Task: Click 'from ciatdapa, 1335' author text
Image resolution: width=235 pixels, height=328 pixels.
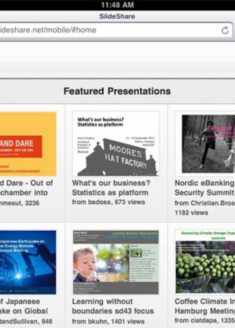Action: point(205,320)
